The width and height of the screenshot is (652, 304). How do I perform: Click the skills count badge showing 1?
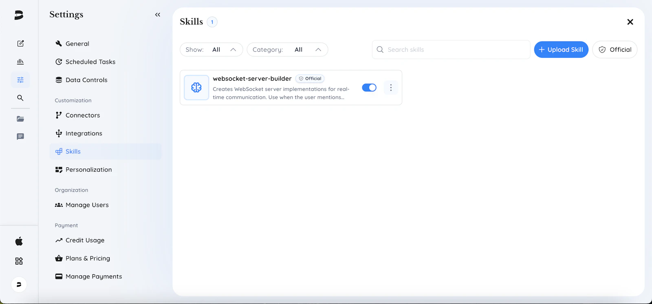tap(212, 22)
